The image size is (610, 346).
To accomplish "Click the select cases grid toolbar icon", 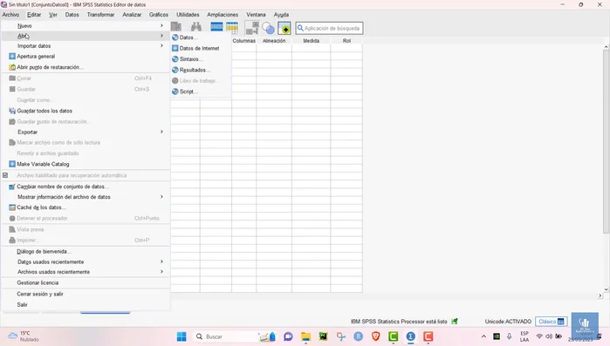I will pos(252,28).
